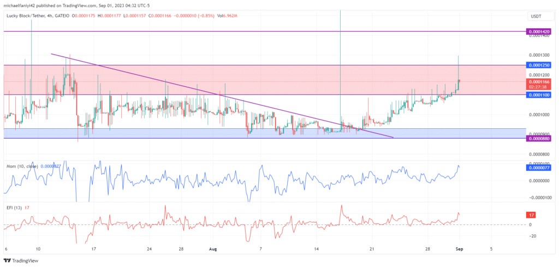Click the '0.0001300' price axis value
Viewport: 559px width, 267px height.
click(x=538, y=55)
